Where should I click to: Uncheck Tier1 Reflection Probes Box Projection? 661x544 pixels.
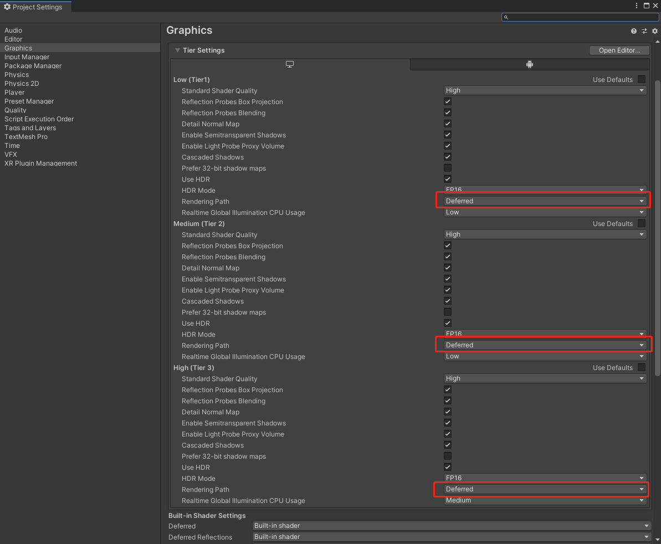(x=448, y=101)
